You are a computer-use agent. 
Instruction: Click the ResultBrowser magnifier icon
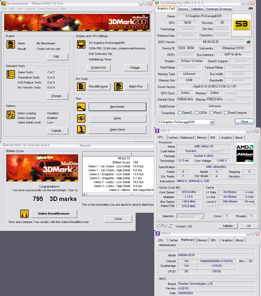[81, 87]
